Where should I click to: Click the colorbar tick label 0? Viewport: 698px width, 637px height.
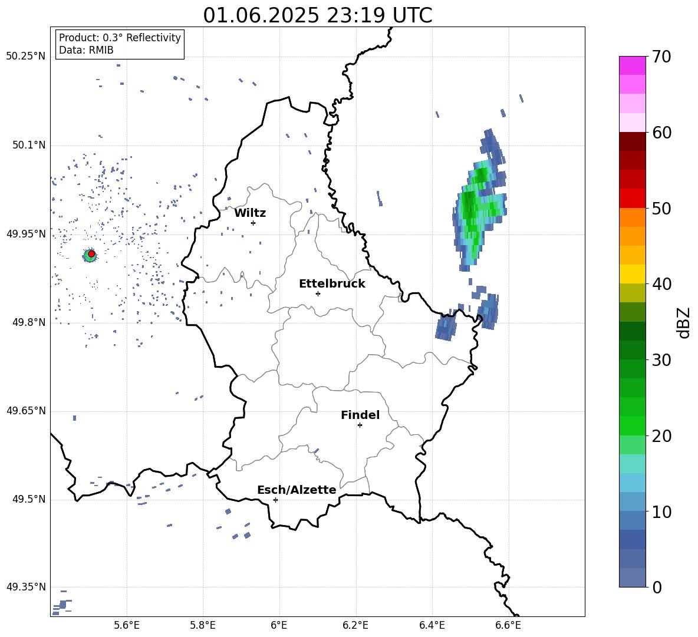click(x=657, y=587)
